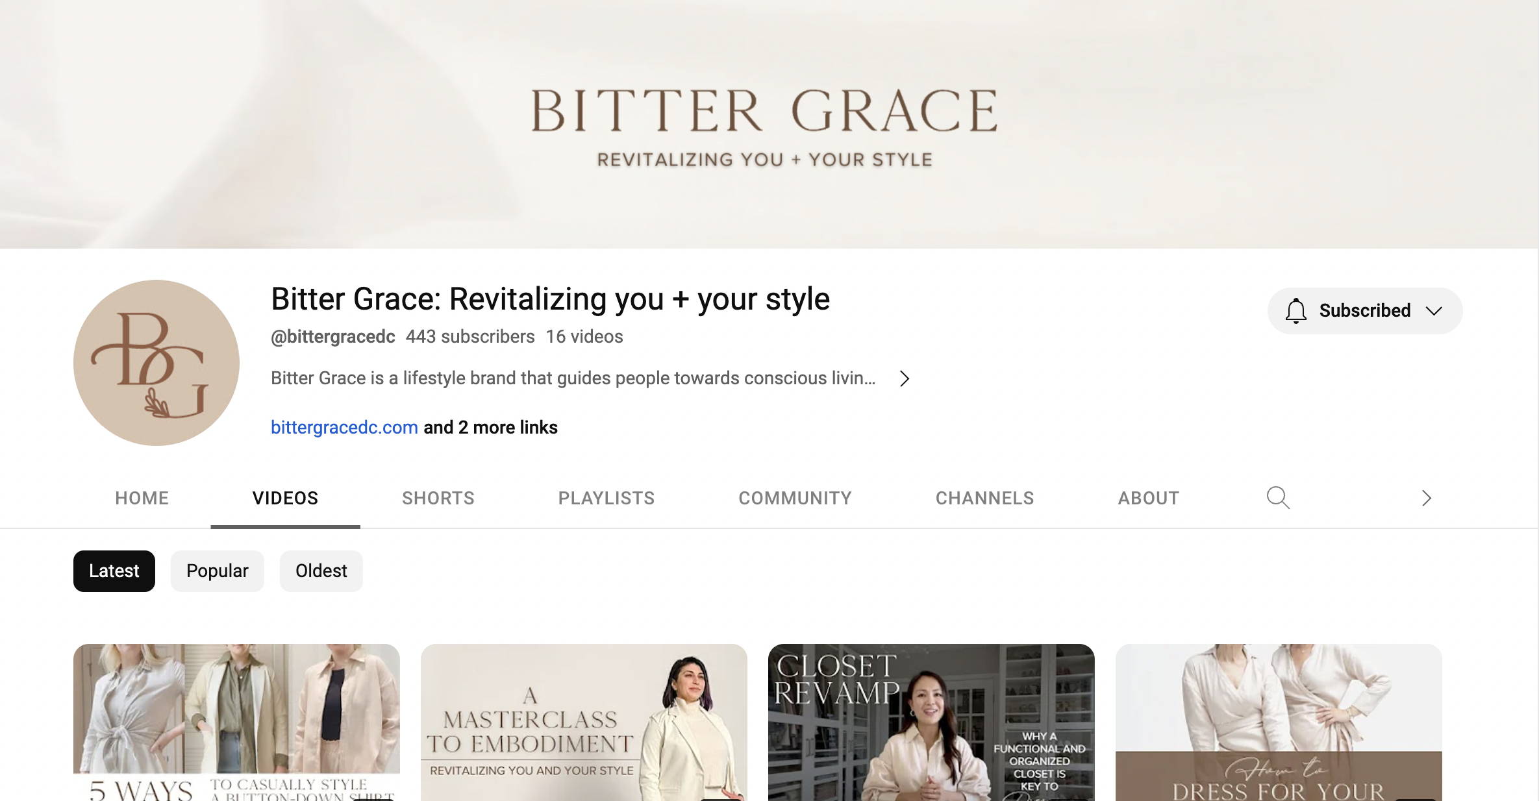This screenshot has height=801, width=1539.
Task: Sort videos by Popular
Action: 218,571
